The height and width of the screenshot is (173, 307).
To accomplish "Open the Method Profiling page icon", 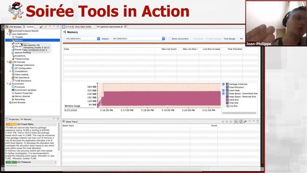I will tap(13, 52).
